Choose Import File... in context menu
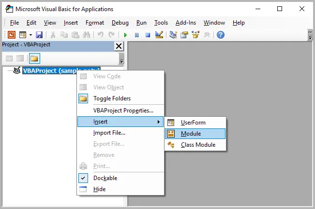Viewport: 315px width, 209px height. click(120, 133)
